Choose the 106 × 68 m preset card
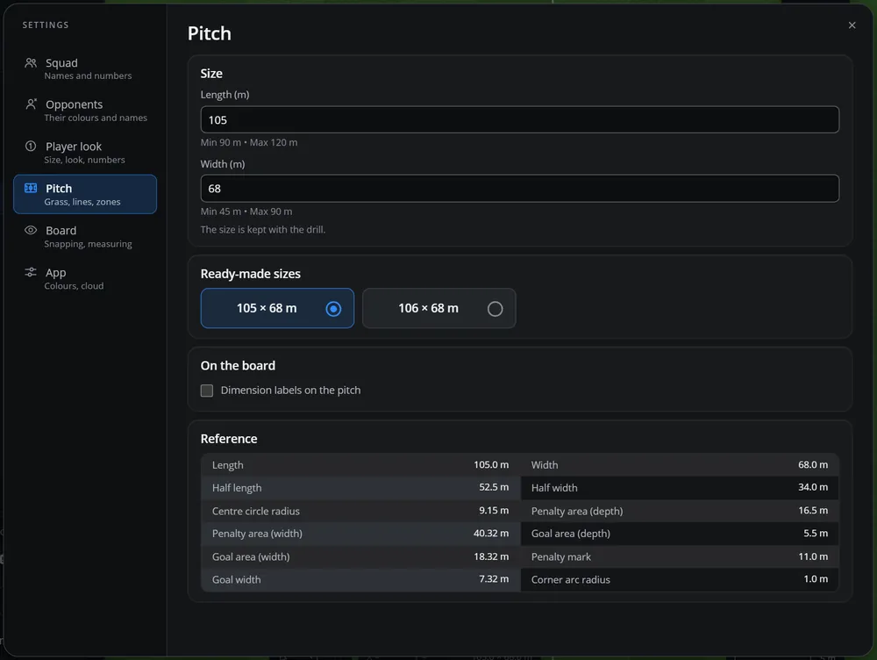This screenshot has width=877, height=660. tap(439, 308)
